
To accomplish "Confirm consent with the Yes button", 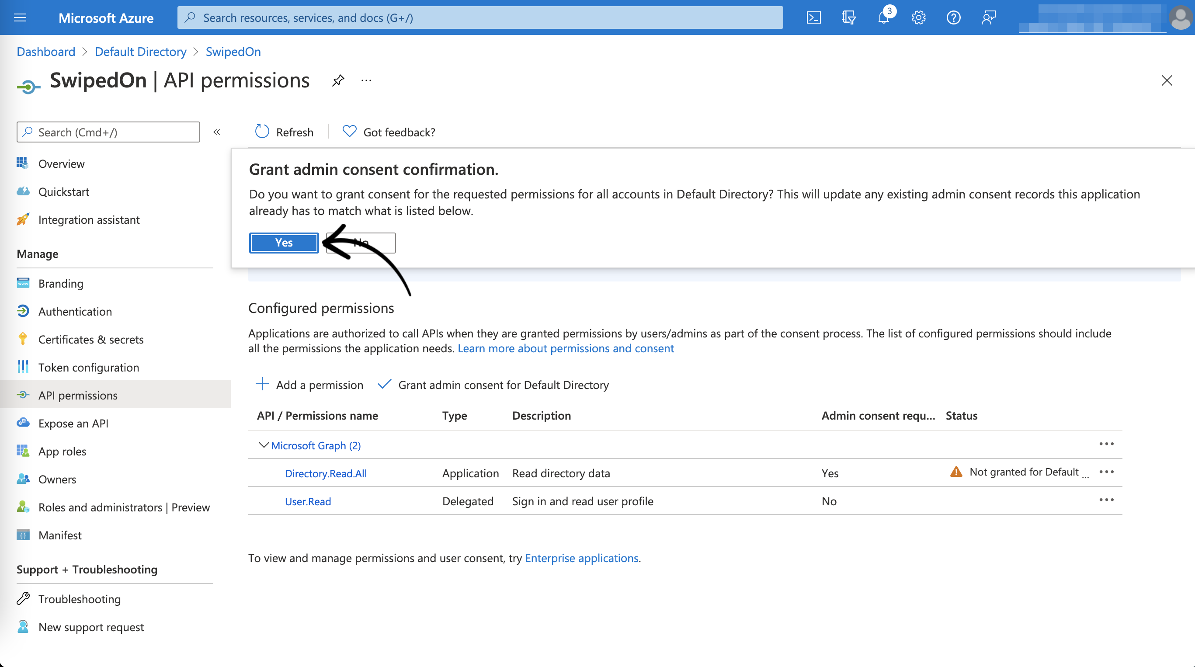I will (x=284, y=243).
